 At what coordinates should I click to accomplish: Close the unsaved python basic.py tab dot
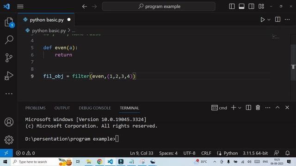point(69,19)
